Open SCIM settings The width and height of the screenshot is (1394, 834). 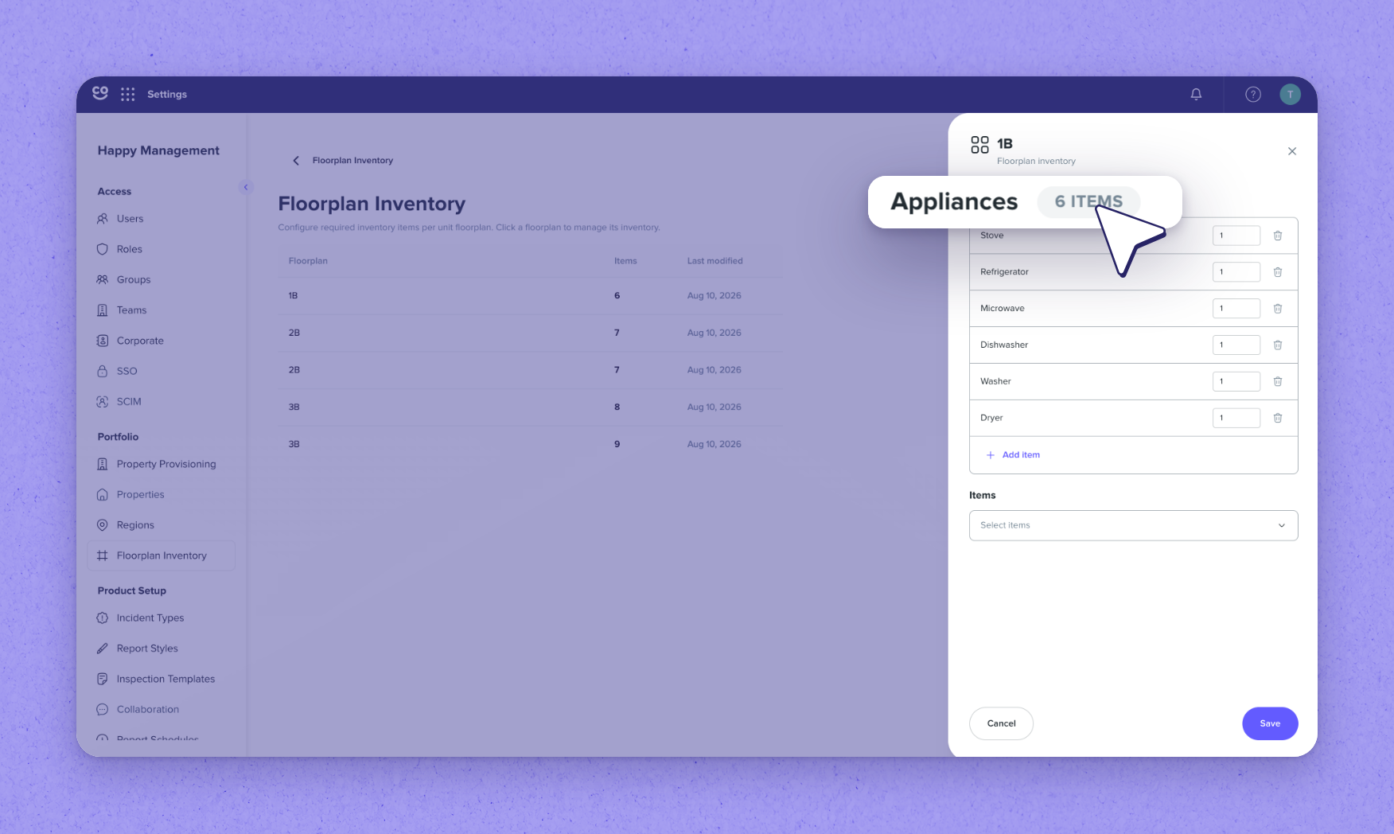point(129,402)
